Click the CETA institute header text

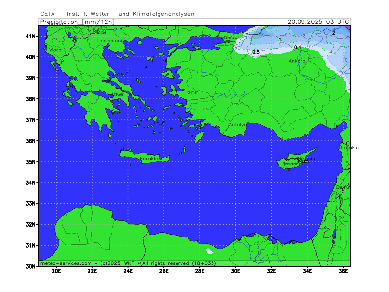(121, 14)
